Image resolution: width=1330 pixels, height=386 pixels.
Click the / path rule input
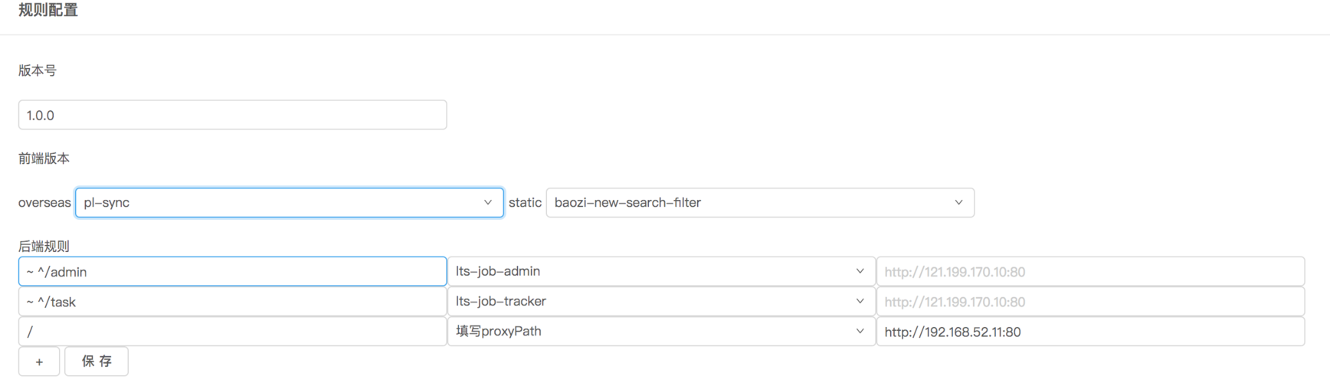pyautogui.click(x=232, y=332)
